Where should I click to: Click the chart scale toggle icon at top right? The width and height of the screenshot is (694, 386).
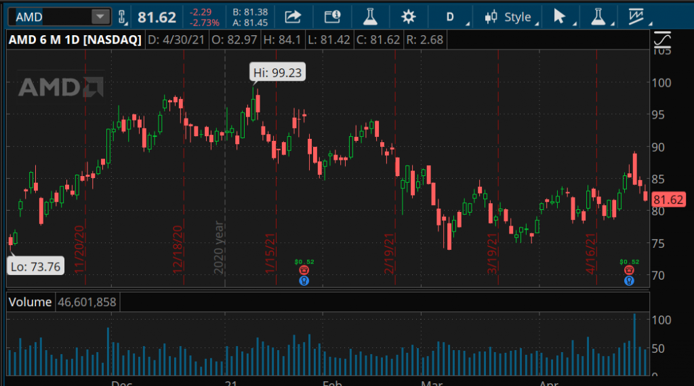662,40
